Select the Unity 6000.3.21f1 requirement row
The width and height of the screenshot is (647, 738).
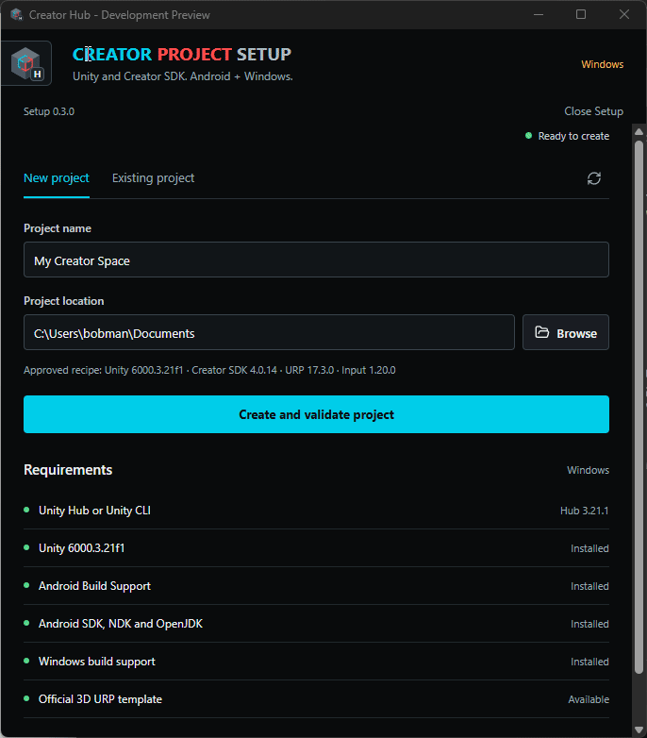click(317, 548)
